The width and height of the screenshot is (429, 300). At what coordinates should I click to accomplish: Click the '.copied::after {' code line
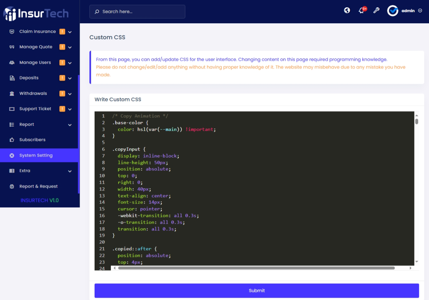click(x=134, y=249)
